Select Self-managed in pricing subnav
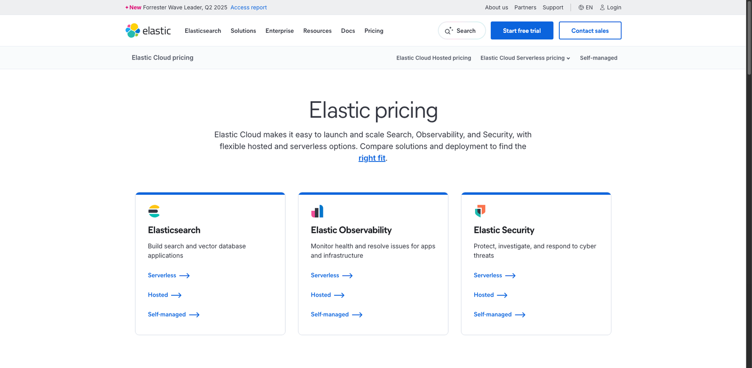This screenshot has width=752, height=368. pyautogui.click(x=598, y=58)
